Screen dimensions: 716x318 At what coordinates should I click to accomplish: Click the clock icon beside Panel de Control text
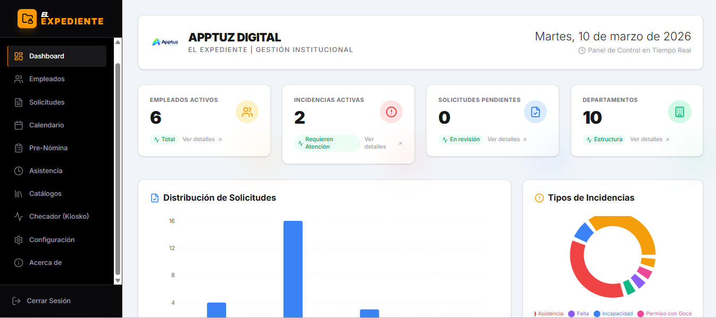[x=582, y=50]
